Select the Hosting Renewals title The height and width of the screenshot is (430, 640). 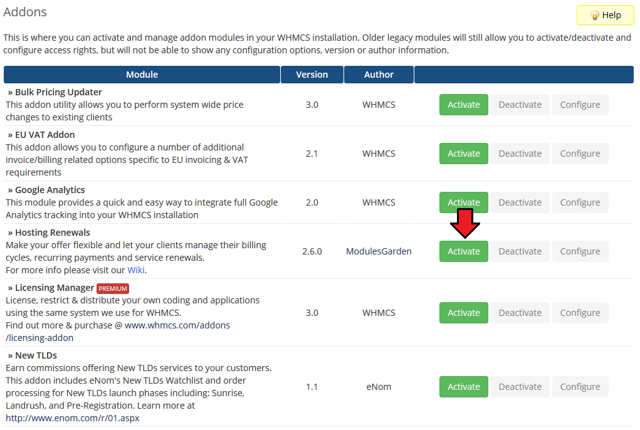click(x=52, y=233)
